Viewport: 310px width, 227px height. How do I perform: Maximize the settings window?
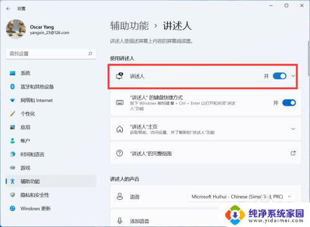point(286,6)
